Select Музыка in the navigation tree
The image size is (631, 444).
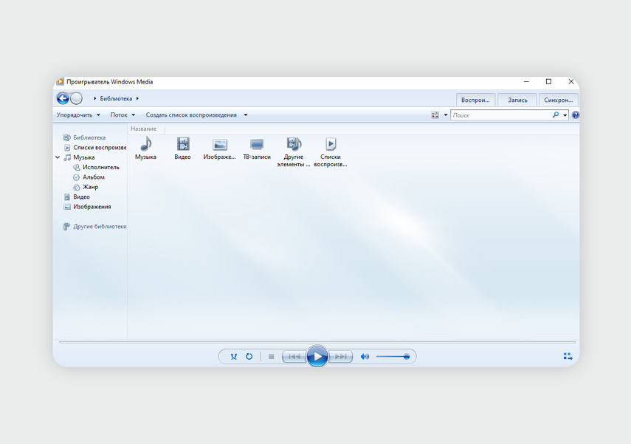pos(84,157)
